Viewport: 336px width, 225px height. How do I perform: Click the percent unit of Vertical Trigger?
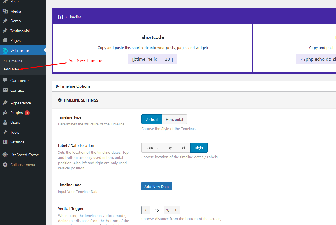click(168, 210)
